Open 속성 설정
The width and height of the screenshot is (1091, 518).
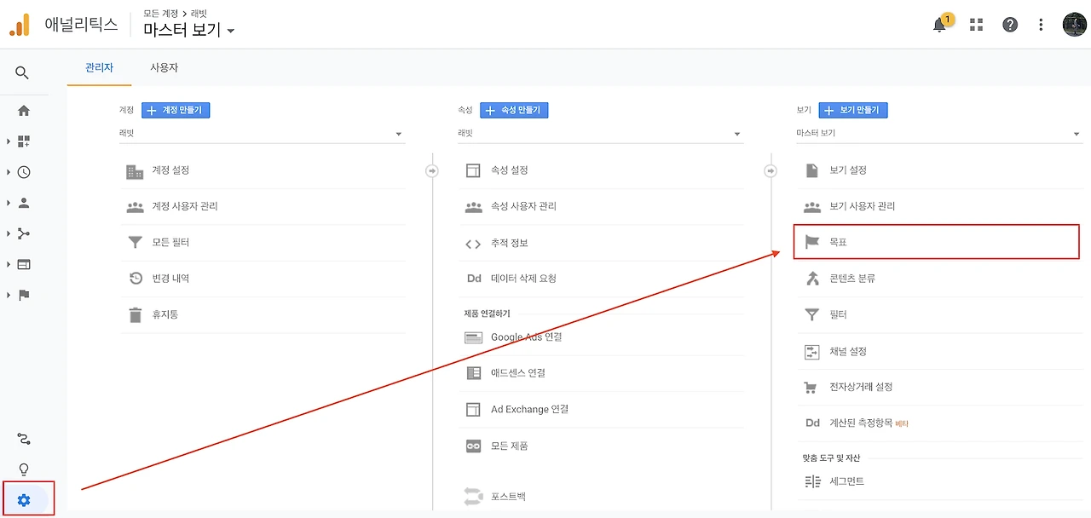click(x=601, y=171)
